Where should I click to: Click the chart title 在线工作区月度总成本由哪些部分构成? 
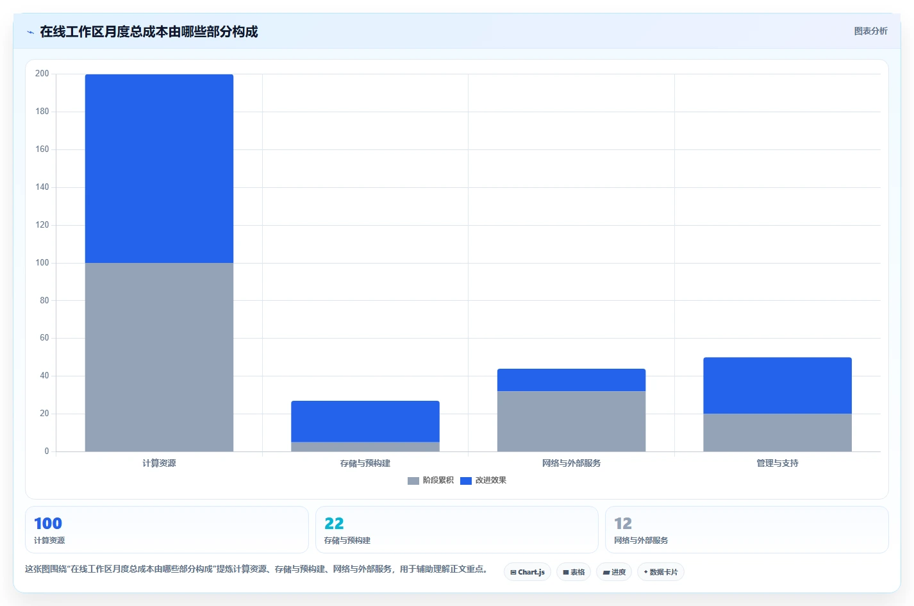tap(149, 31)
